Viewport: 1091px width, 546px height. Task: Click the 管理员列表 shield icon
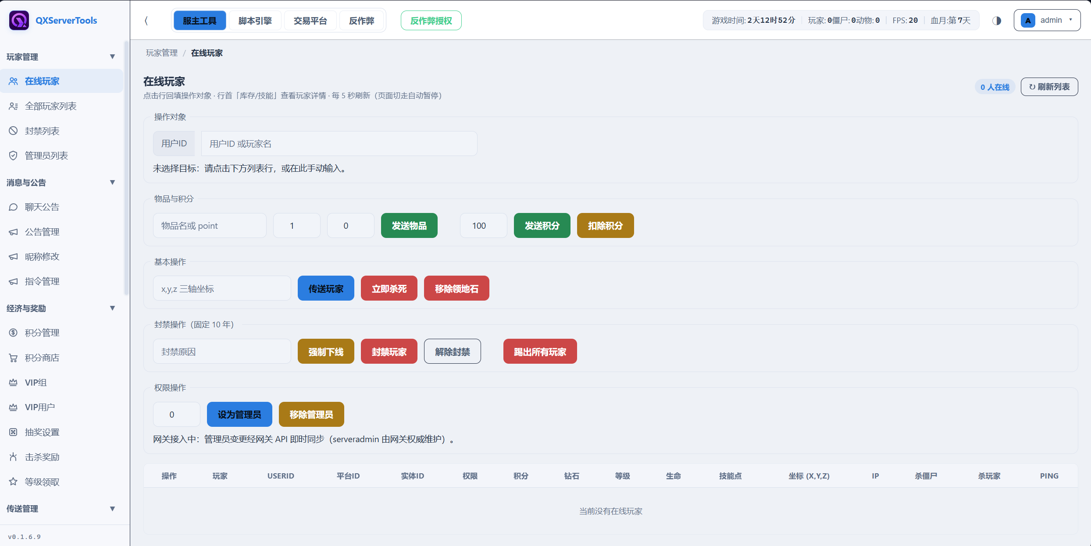[x=13, y=156]
